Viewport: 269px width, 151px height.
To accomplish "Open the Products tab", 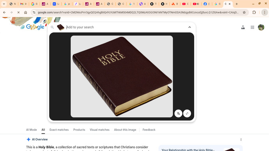I will pos(79,130).
